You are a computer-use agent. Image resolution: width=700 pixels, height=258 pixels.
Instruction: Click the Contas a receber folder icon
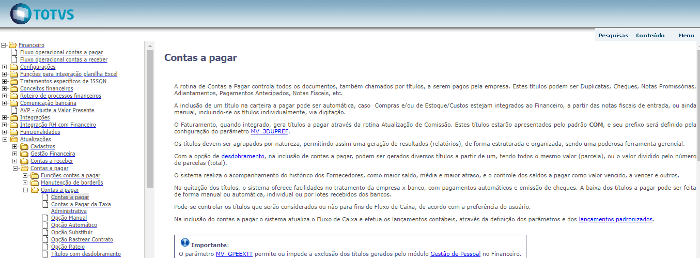25,161
